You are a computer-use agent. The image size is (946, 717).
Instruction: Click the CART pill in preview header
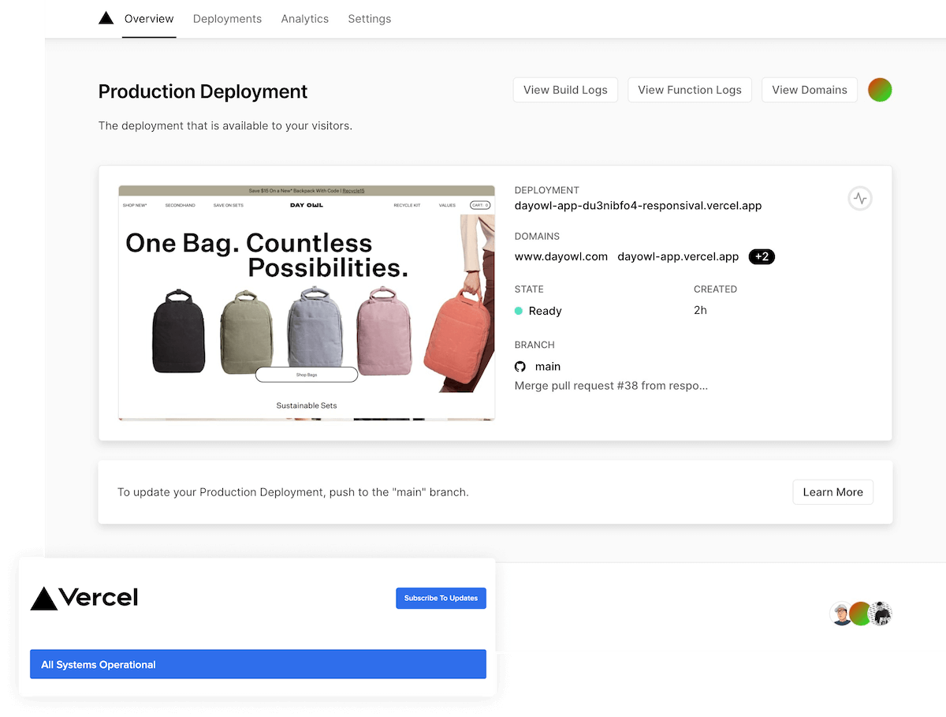[480, 205]
